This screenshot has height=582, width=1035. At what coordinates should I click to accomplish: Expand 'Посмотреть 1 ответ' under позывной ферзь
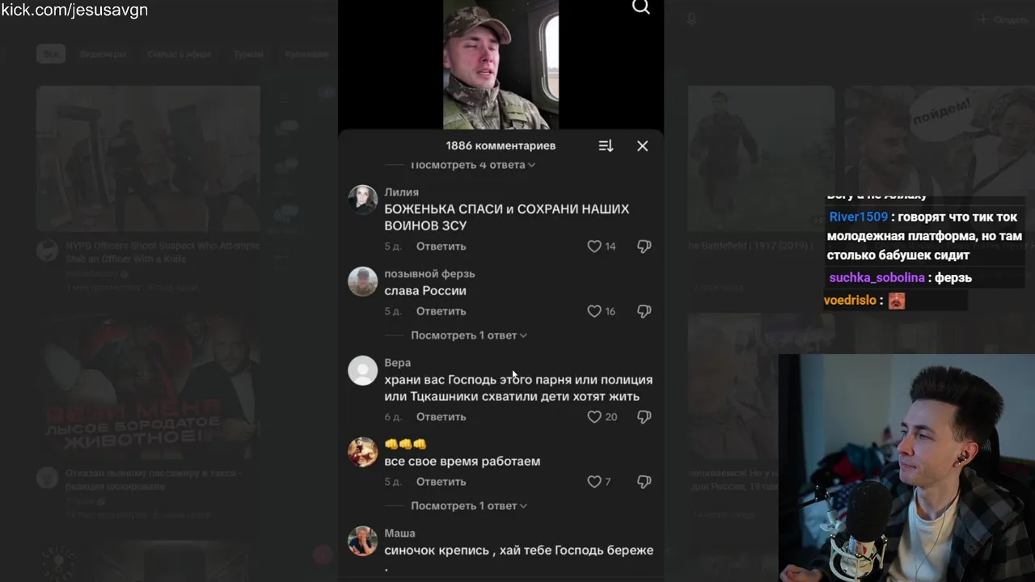pyautogui.click(x=469, y=335)
